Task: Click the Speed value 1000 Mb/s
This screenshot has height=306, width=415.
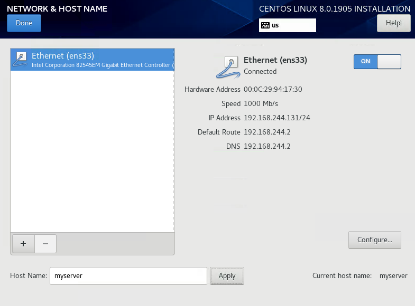Action: coord(261,103)
